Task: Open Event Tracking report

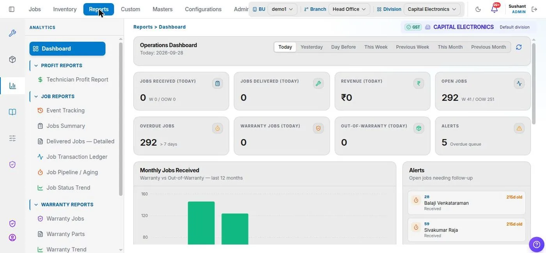Action: click(61, 110)
